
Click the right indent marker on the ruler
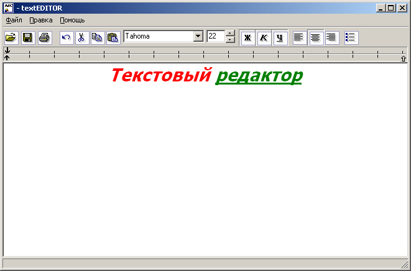[x=404, y=58]
